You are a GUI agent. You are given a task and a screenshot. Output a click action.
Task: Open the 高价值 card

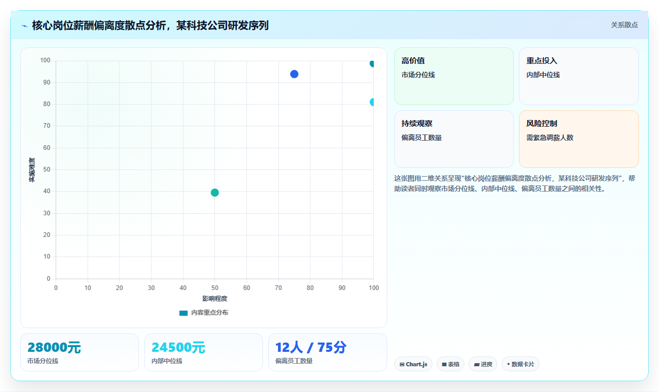[x=454, y=76]
